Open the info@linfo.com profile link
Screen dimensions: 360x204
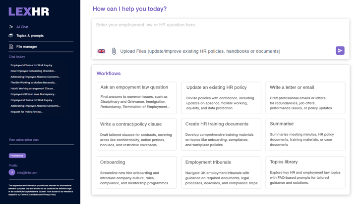(x=27, y=173)
